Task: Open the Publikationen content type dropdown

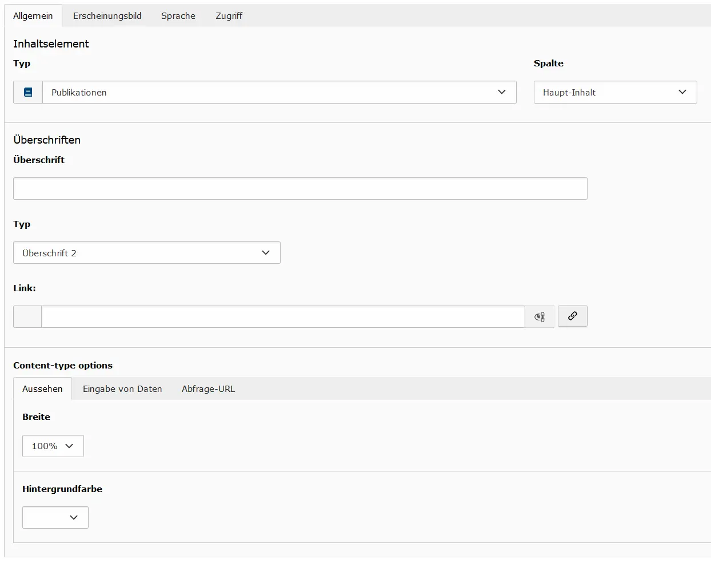Action: [x=279, y=92]
